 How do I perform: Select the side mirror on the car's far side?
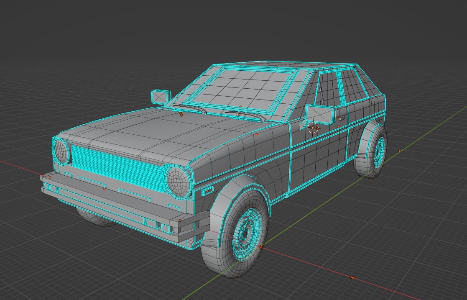pos(161,97)
